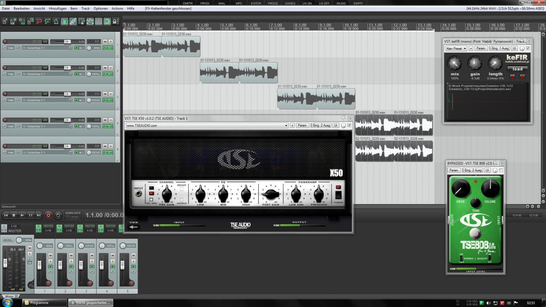Mute track 5 in track panel
The height and width of the screenshot is (307, 546).
105,146
